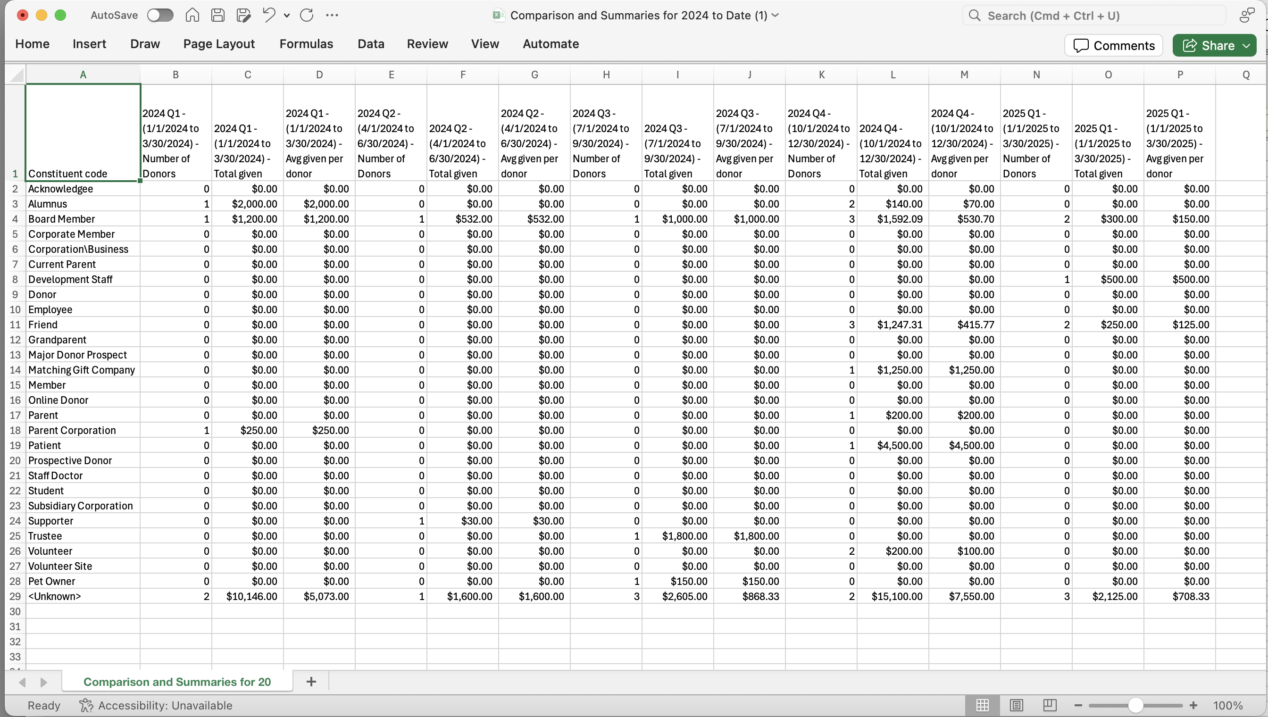Select Page Break Preview view icon
1268x717 pixels.
pos(1050,705)
